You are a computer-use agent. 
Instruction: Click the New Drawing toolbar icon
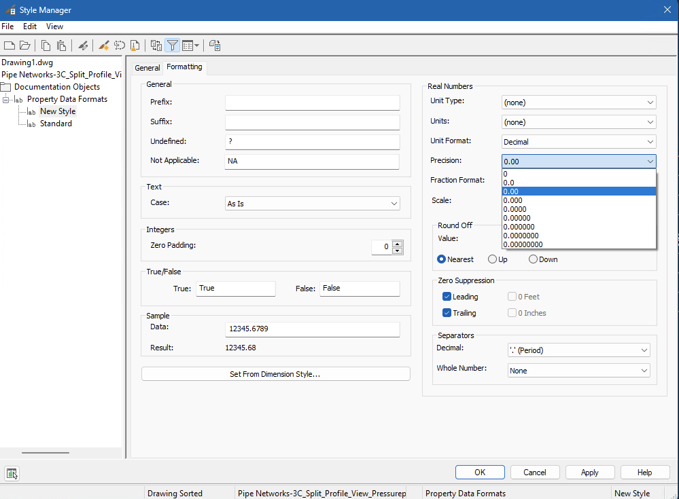pos(9,45)
